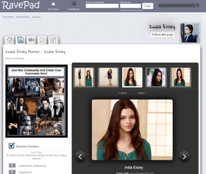Go to next photo with right arrow
The height and width of the screenshot is (174, 206).
(x=184, y=157)
